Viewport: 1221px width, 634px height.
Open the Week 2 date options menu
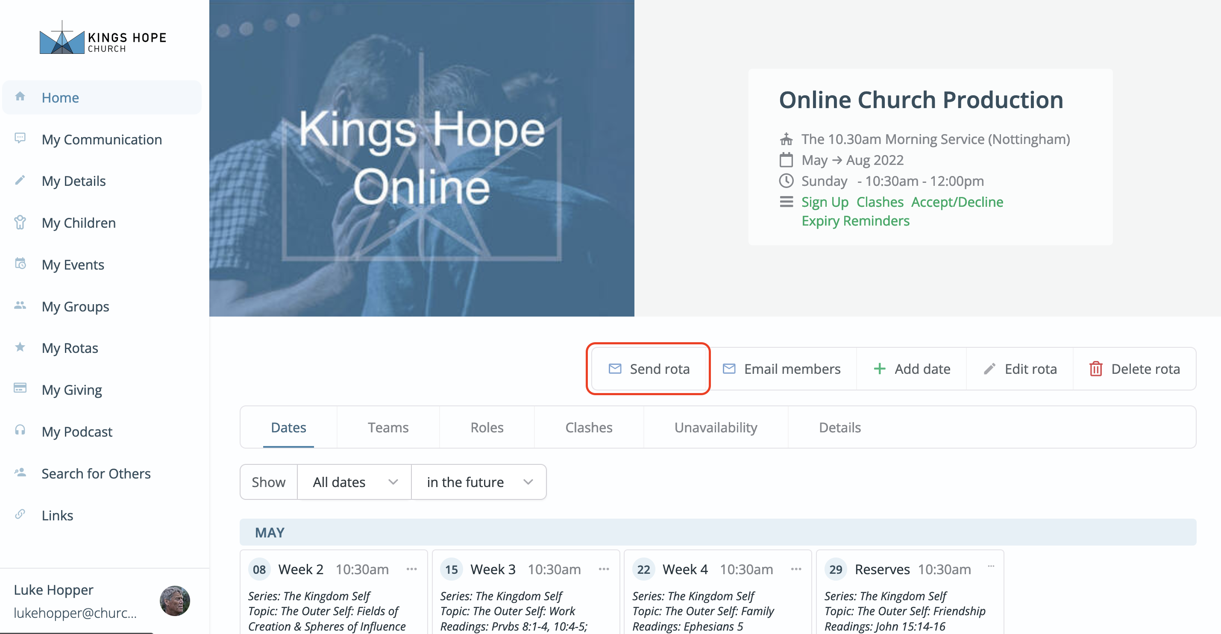(x=411, y=569)
